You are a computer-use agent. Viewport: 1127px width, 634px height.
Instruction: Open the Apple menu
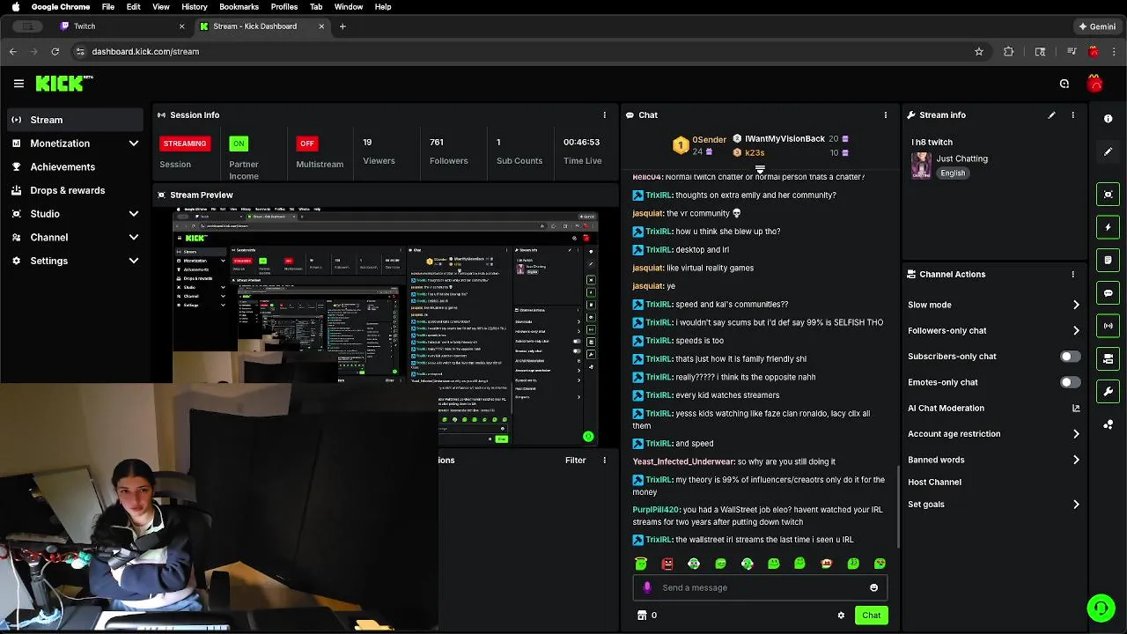tap(15, 7)
